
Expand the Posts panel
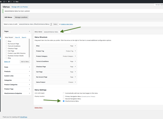tap(30, 67)
